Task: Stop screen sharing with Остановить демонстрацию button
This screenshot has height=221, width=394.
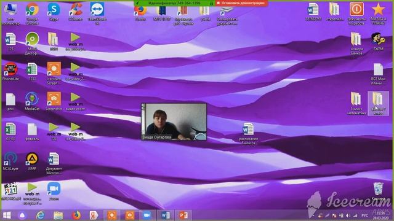Action: click(241, 3)
